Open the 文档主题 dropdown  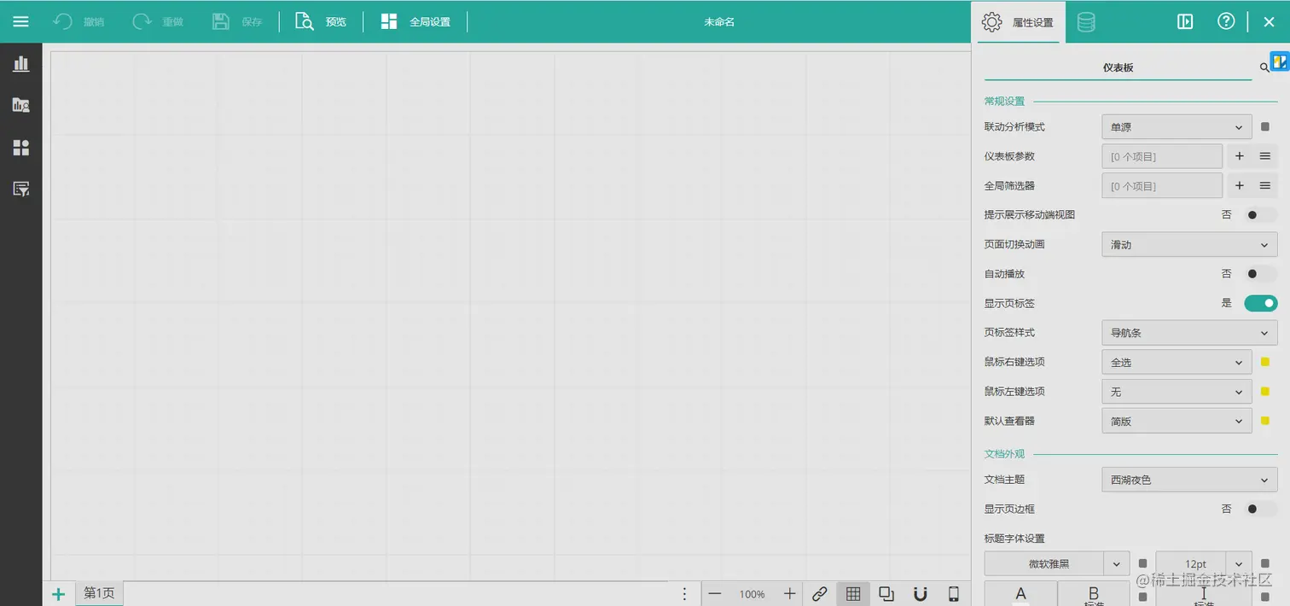1189,481
